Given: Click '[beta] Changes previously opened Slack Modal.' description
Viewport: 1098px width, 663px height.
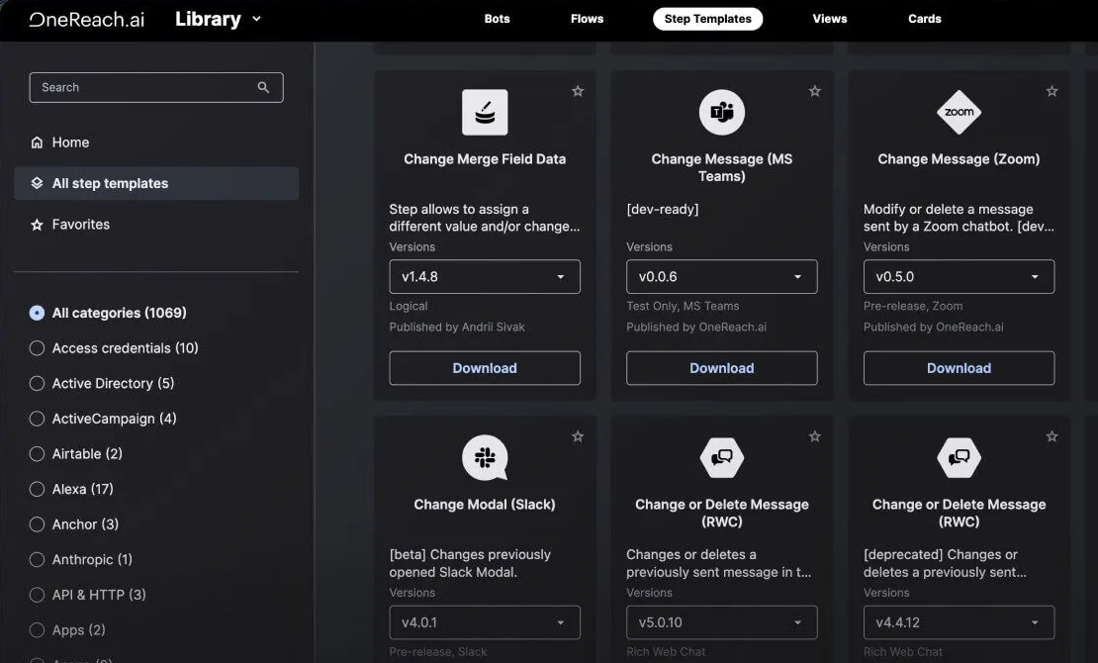Looking at the screenshot, I should point(470,563).
